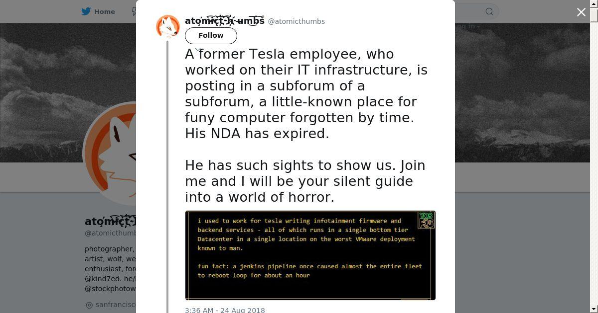Click the Twitter bird Home icon
598x313 pixels.
87,11
